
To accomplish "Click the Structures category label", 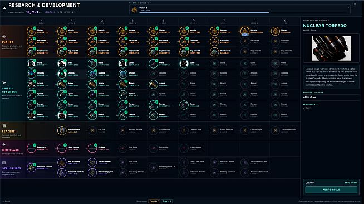I will point(11,168).
